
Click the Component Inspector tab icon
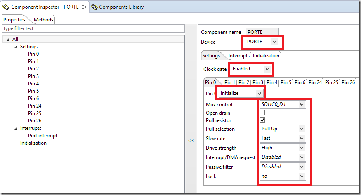tap(5, 7)
